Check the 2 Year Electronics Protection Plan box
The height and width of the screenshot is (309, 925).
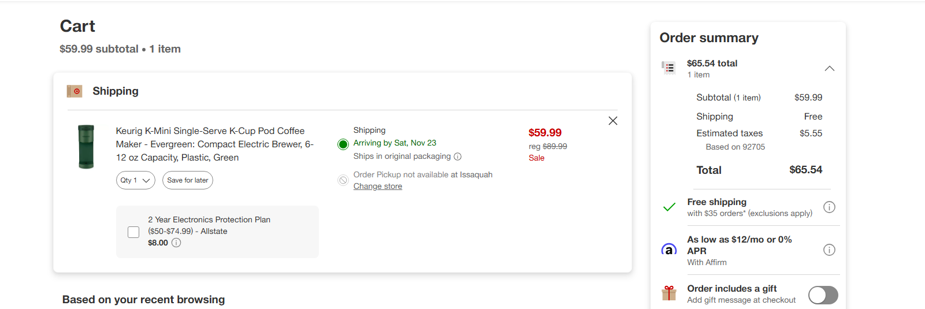point(133,232)
